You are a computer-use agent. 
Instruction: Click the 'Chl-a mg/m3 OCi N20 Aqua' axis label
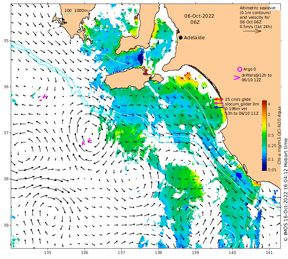pyautogui.click(x=279, y=136)
